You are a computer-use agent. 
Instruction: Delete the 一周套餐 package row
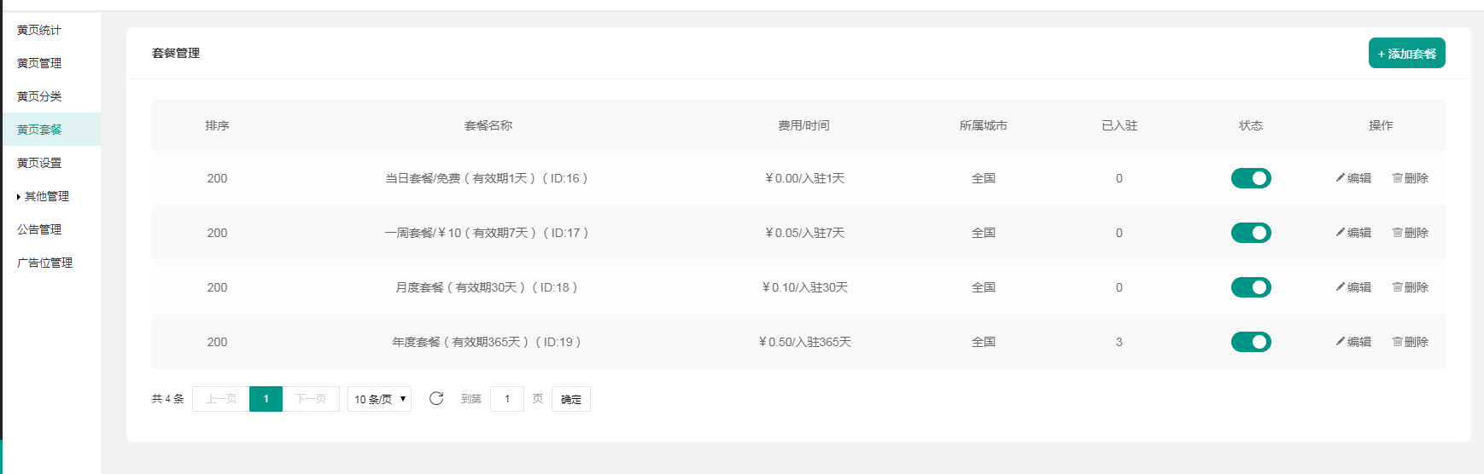(1410, 233)
